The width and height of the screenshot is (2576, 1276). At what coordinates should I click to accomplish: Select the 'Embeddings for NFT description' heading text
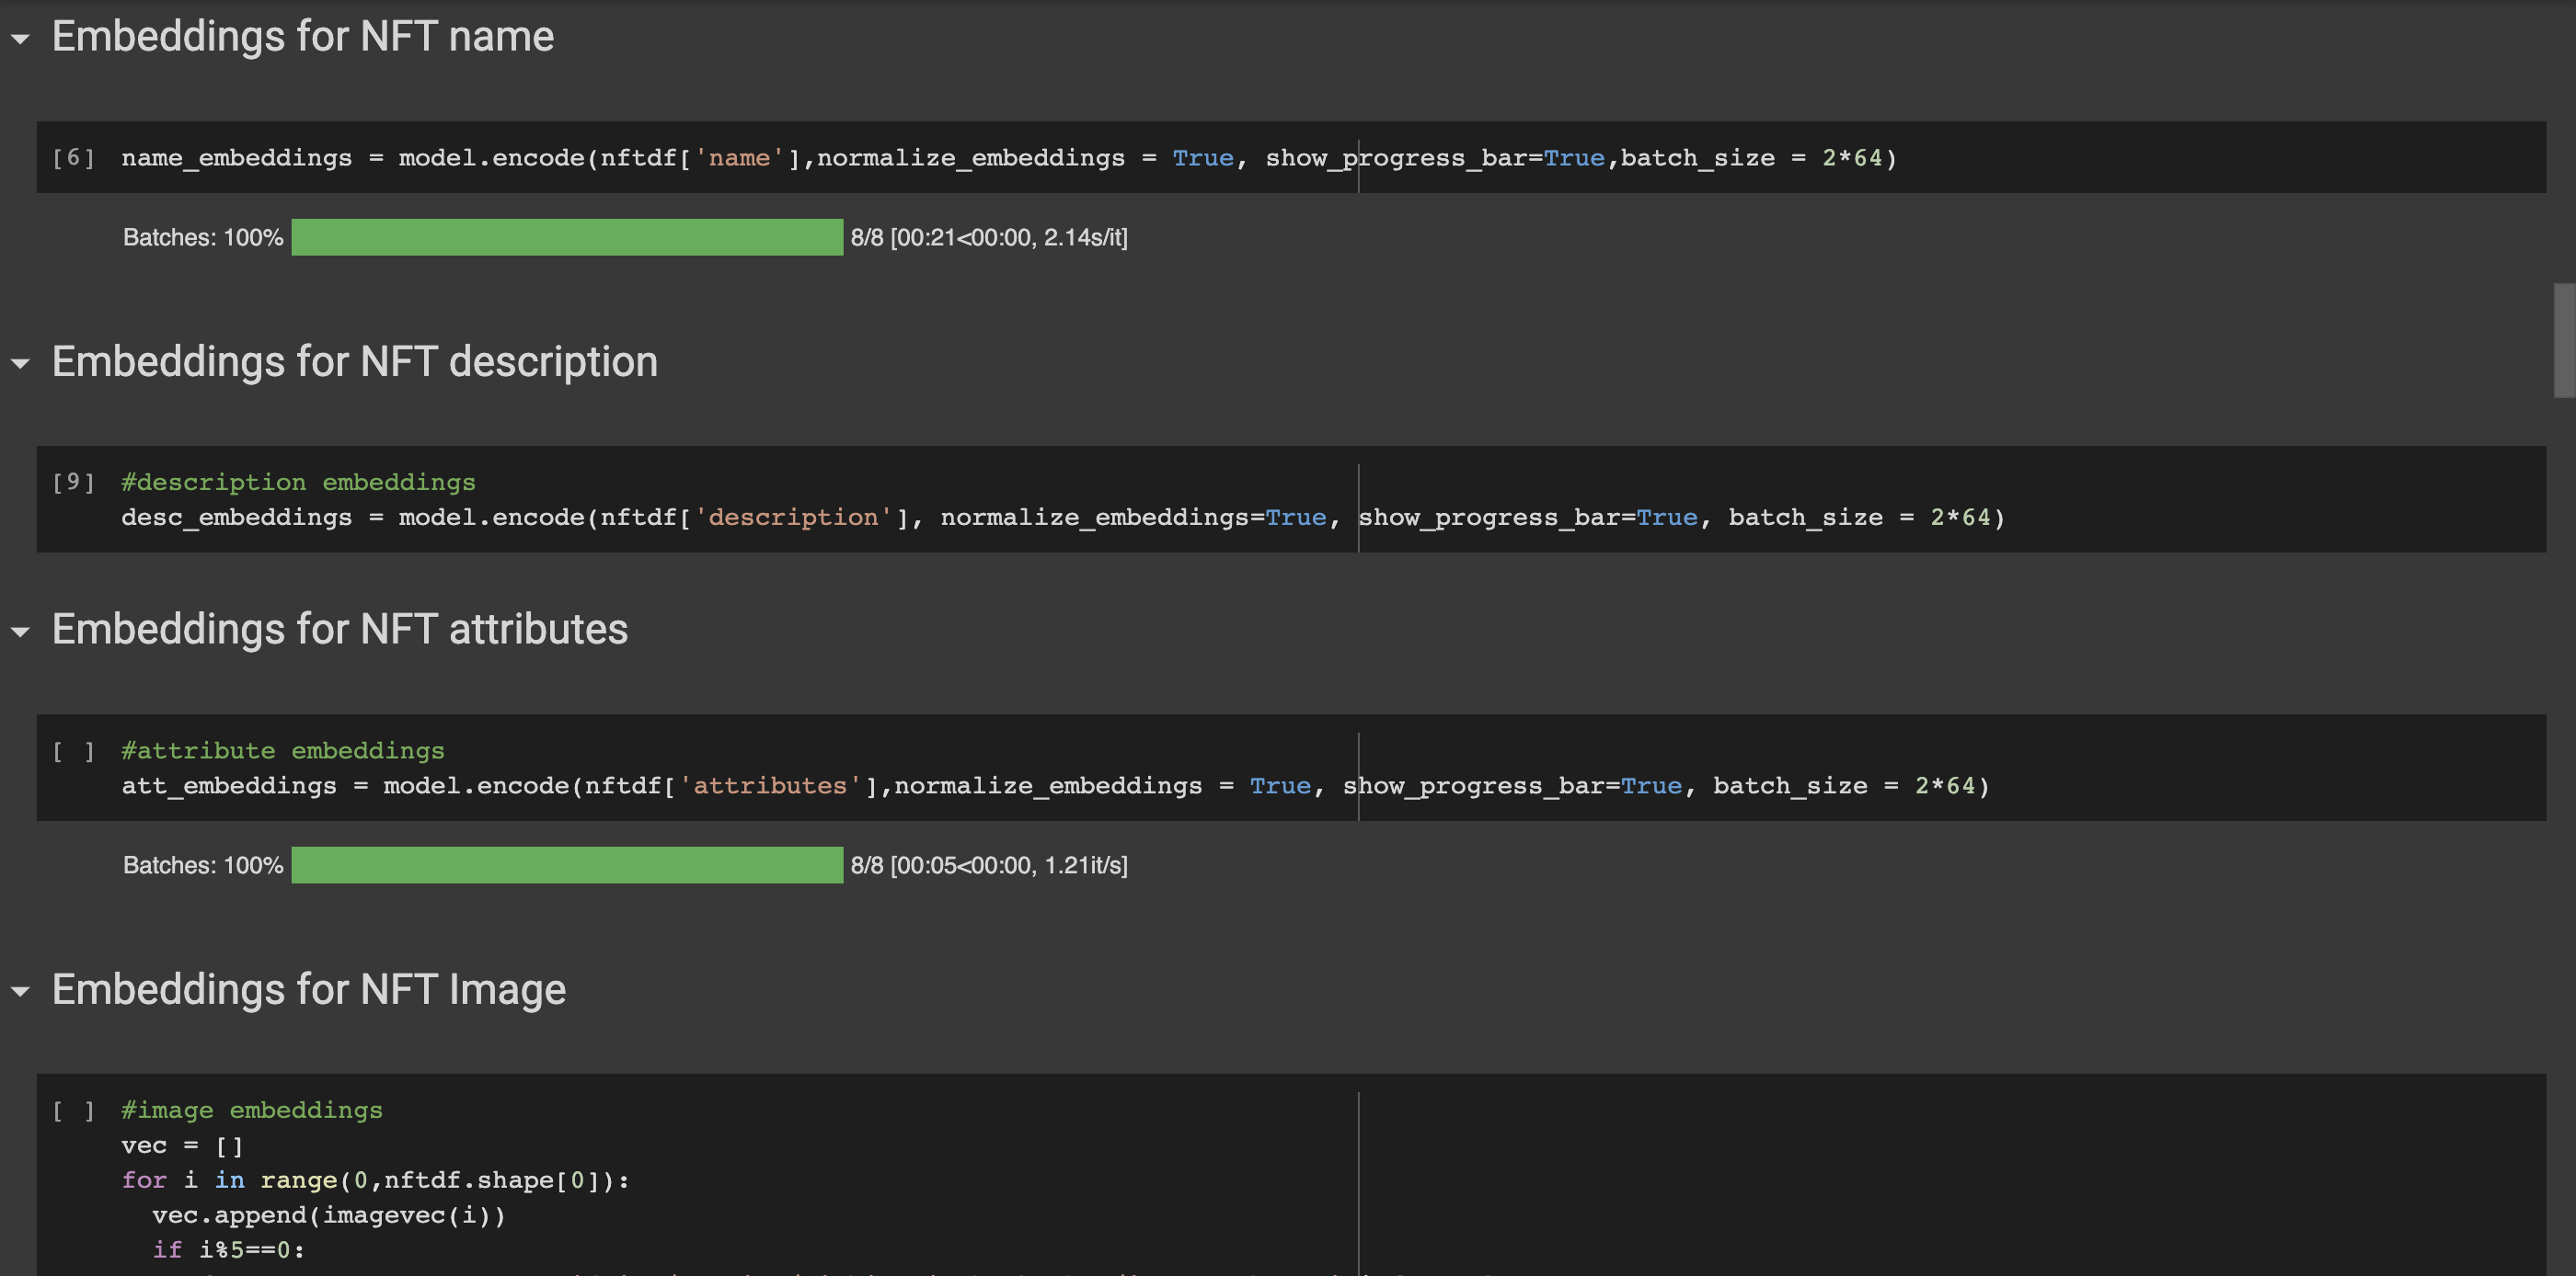[x=354, y=361]
